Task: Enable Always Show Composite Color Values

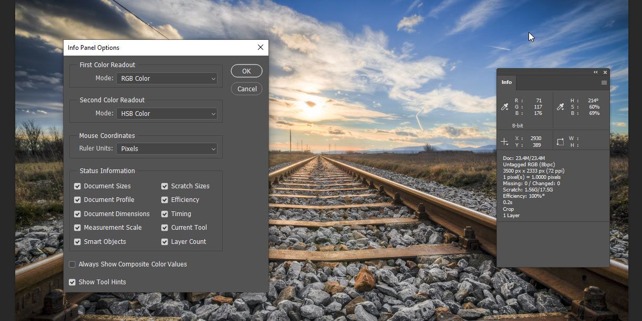Action: [x=73, y=264]
